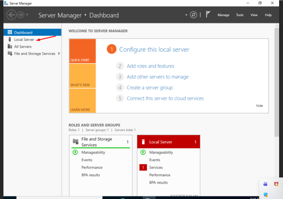
Task: Click Create a server group link
Action: (149, 88)
